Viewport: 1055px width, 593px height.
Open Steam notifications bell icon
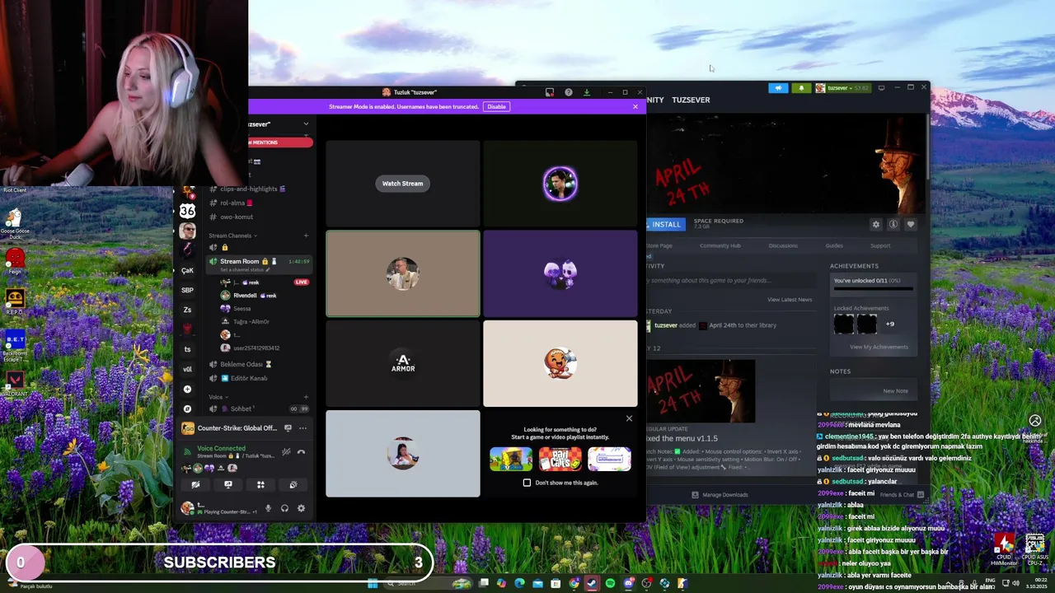[801, 87]
